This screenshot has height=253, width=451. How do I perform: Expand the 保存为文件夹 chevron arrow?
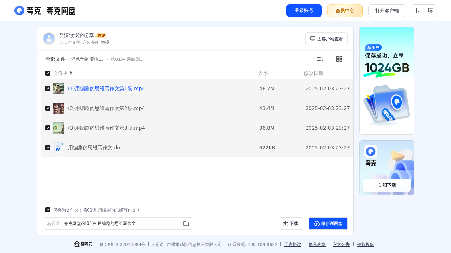click(139, 210)
